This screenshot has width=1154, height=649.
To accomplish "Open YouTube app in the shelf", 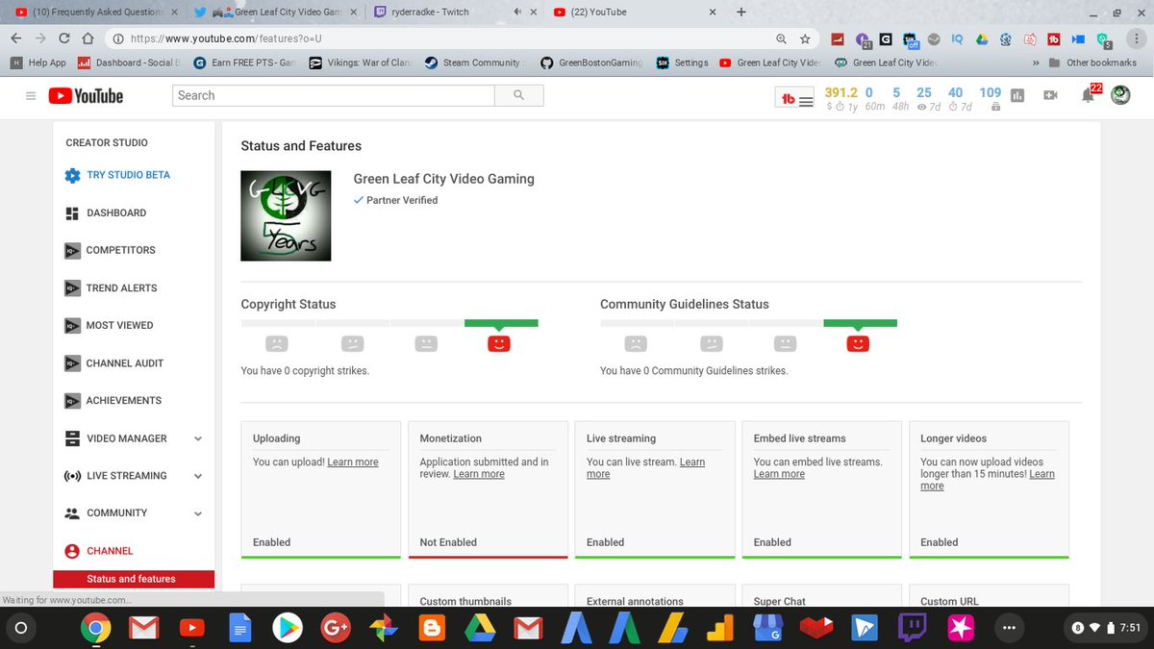I will pyautogui.click(x=191, y=629).
